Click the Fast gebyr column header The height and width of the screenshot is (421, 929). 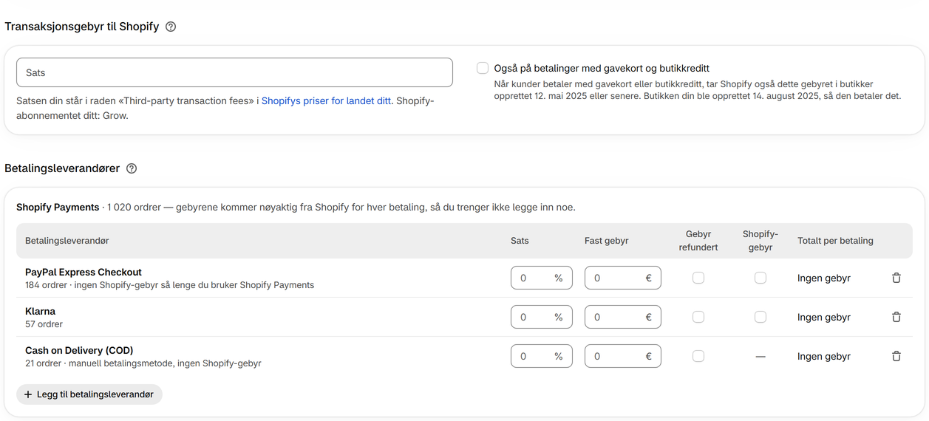607,241
